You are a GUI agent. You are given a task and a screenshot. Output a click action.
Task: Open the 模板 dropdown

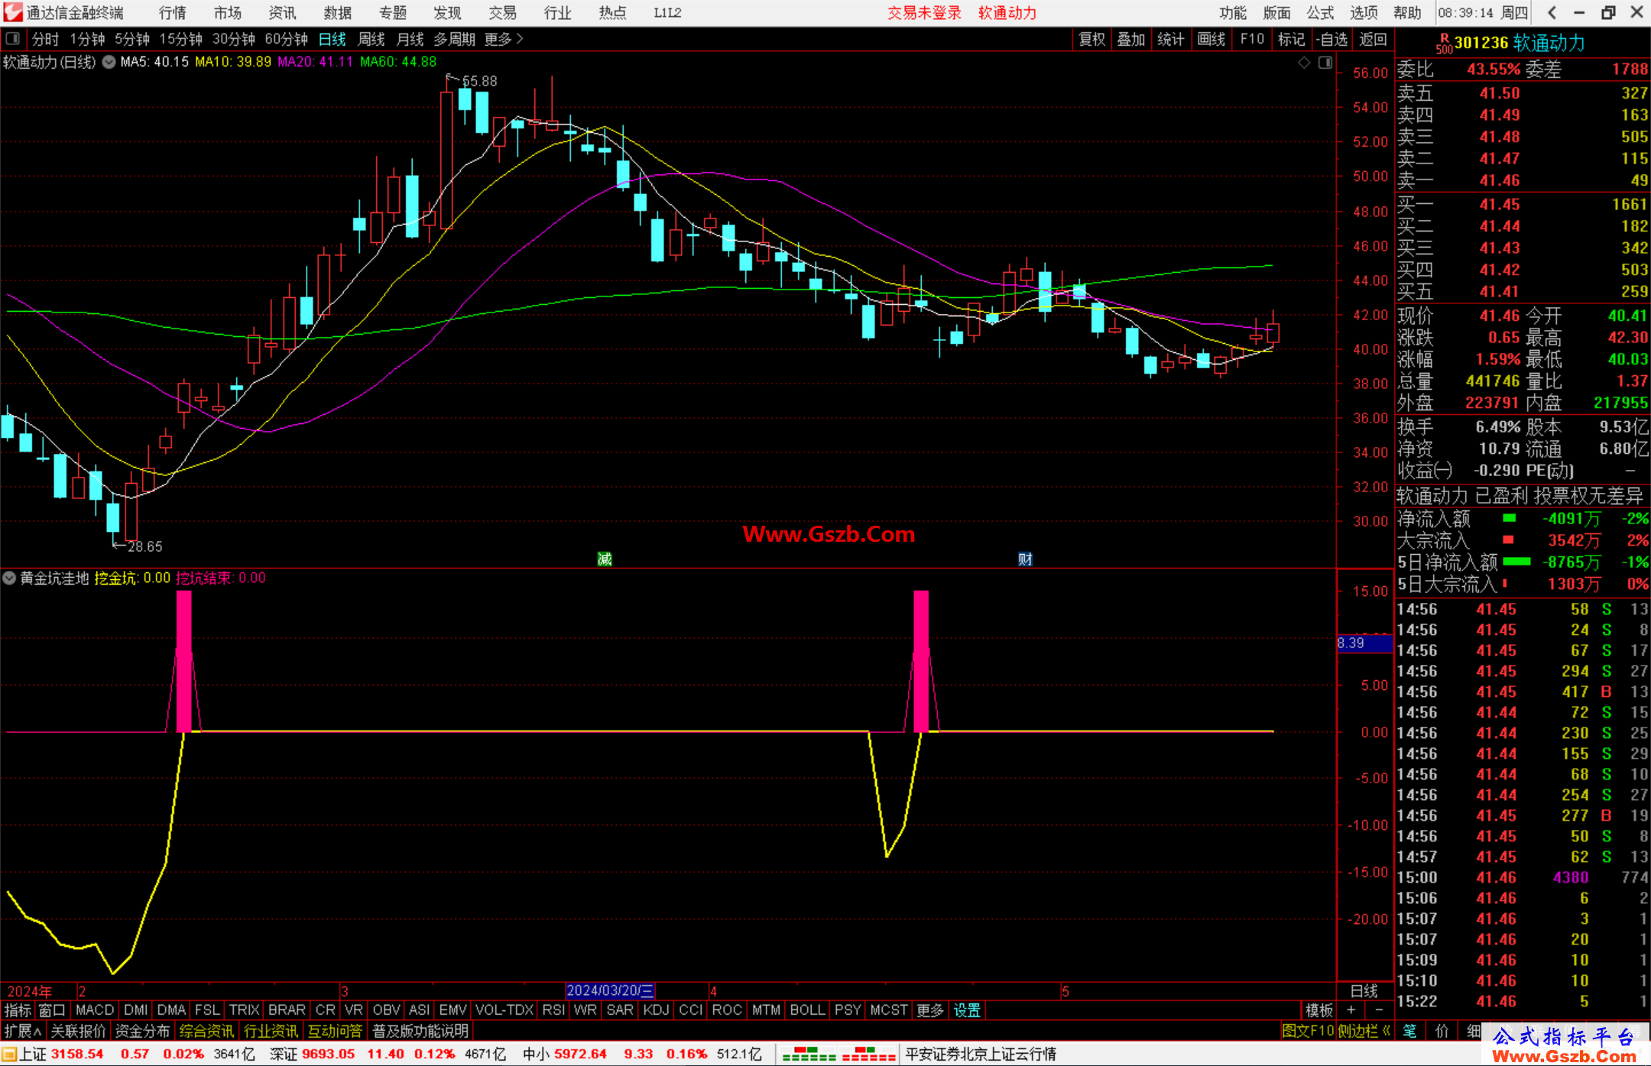(1319, 1010)
